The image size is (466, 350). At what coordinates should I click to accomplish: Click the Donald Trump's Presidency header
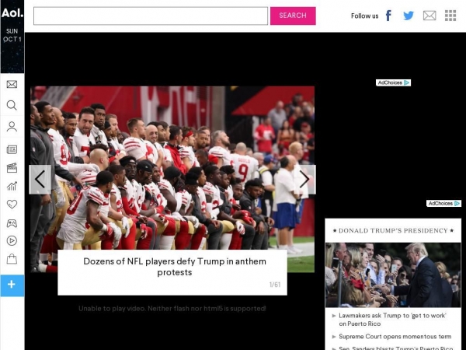pyautogui.click(x=393, y=231)
